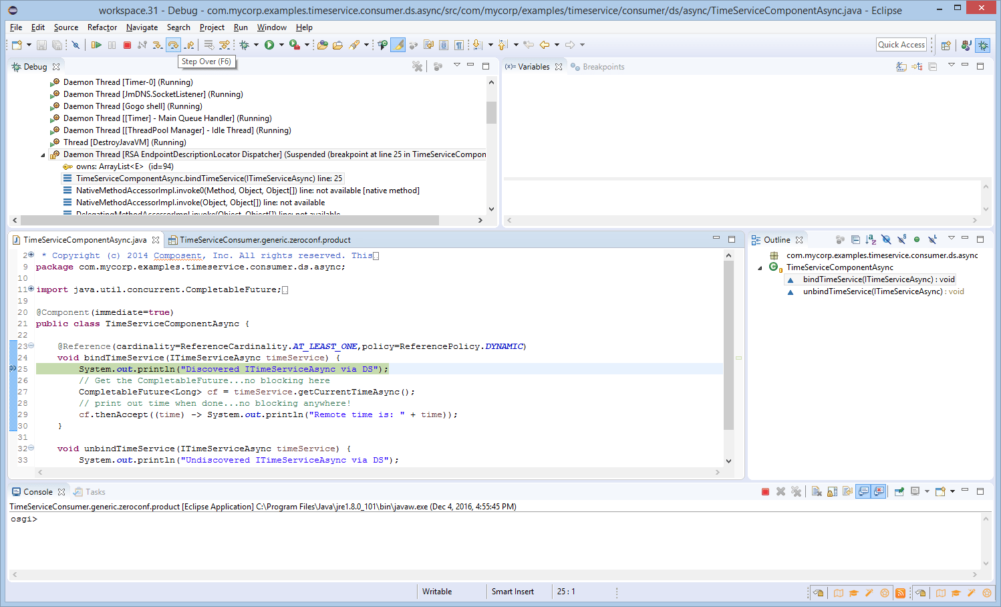
Task: Open the Debug view menu triangle
Action: tap(457, 65)
